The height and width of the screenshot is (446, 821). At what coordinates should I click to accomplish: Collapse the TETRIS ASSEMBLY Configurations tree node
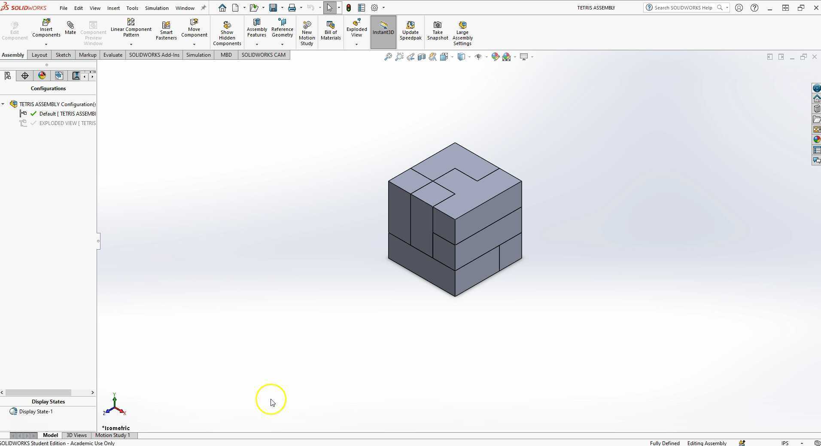(x=3, y=104)
